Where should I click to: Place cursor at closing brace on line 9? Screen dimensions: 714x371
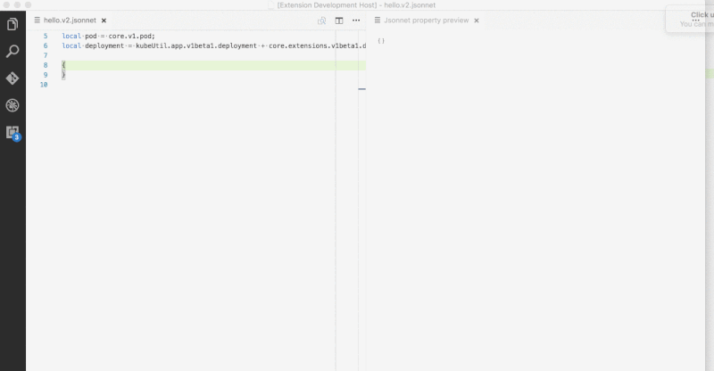pyautogui.click(x=63, y=75)
